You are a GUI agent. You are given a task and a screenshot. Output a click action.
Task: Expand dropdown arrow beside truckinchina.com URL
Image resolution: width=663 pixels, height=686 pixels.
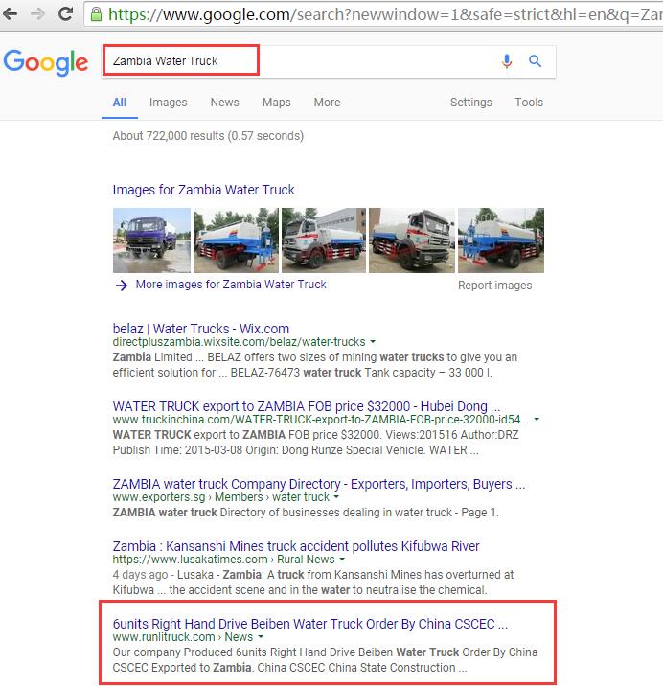point(537,419)
